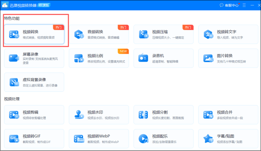Click the 视频剪辑 video editing icon
Screen dimensions: 261x151
[14, 115]
